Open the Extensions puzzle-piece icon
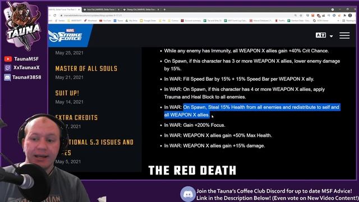Screen dimensions: 359x202 point(344,15)
